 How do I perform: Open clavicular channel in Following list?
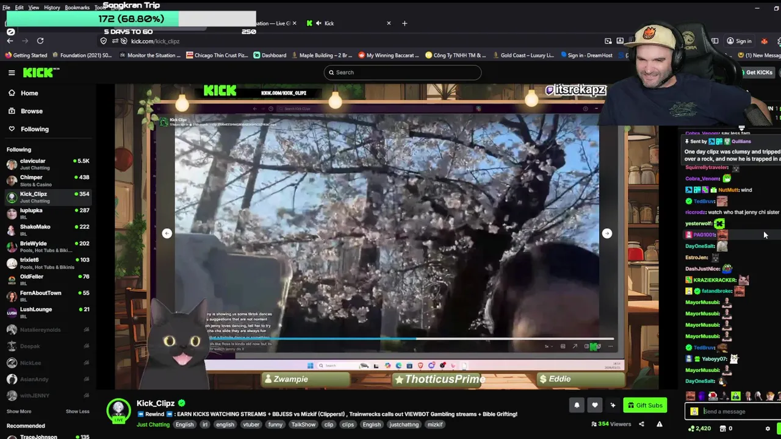click(x=48, y=164)
